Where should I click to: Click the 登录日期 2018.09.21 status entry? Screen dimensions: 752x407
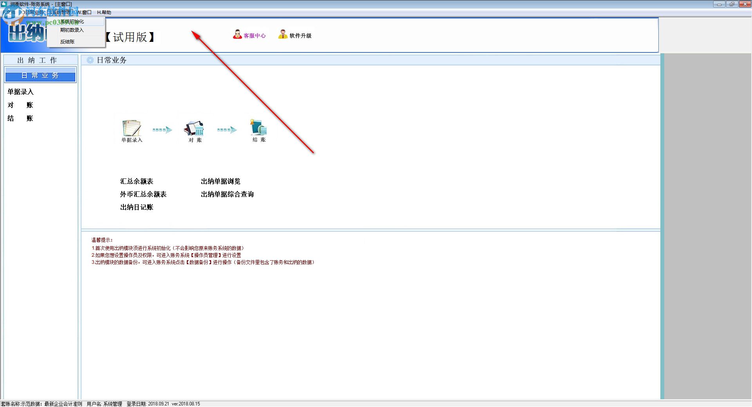coord(148,404)
